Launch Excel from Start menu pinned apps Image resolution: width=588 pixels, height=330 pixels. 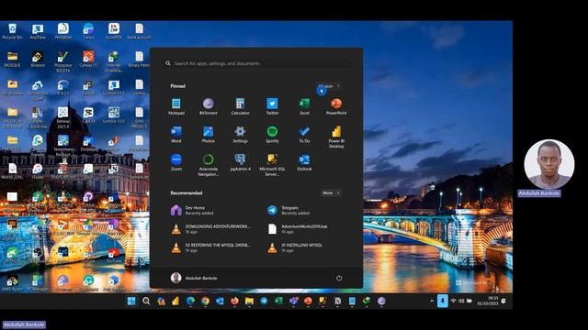tap(304, 106)
